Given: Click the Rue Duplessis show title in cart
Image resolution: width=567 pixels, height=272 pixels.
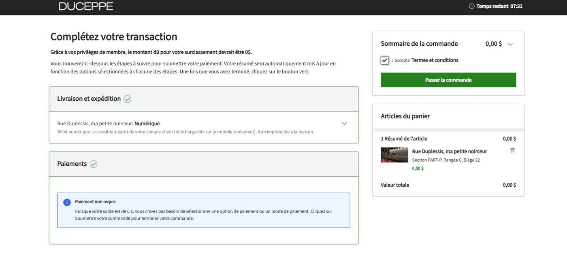Looking at the screenshot, I should point(449,152).
